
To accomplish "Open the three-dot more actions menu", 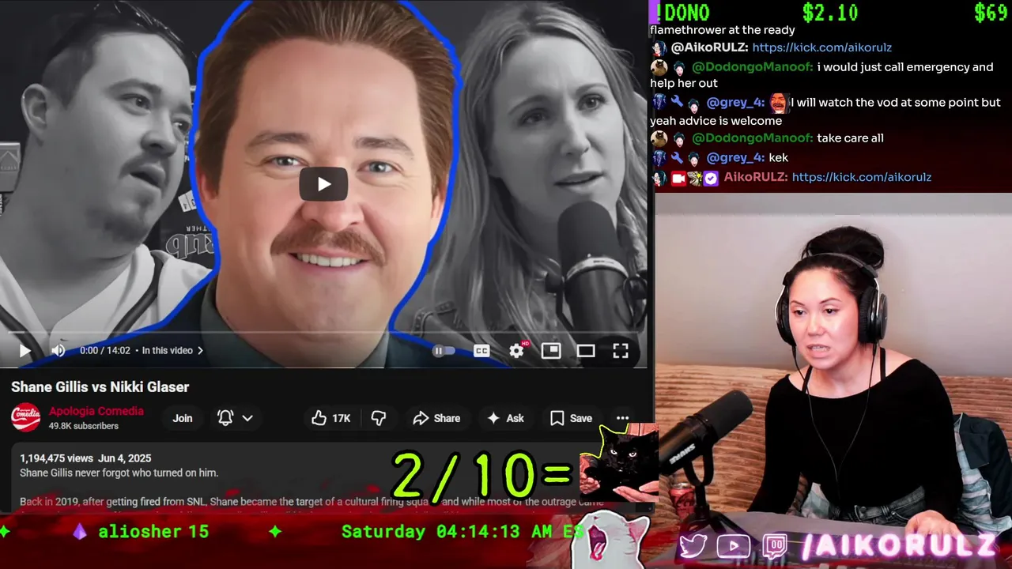I will pos(623,418).
